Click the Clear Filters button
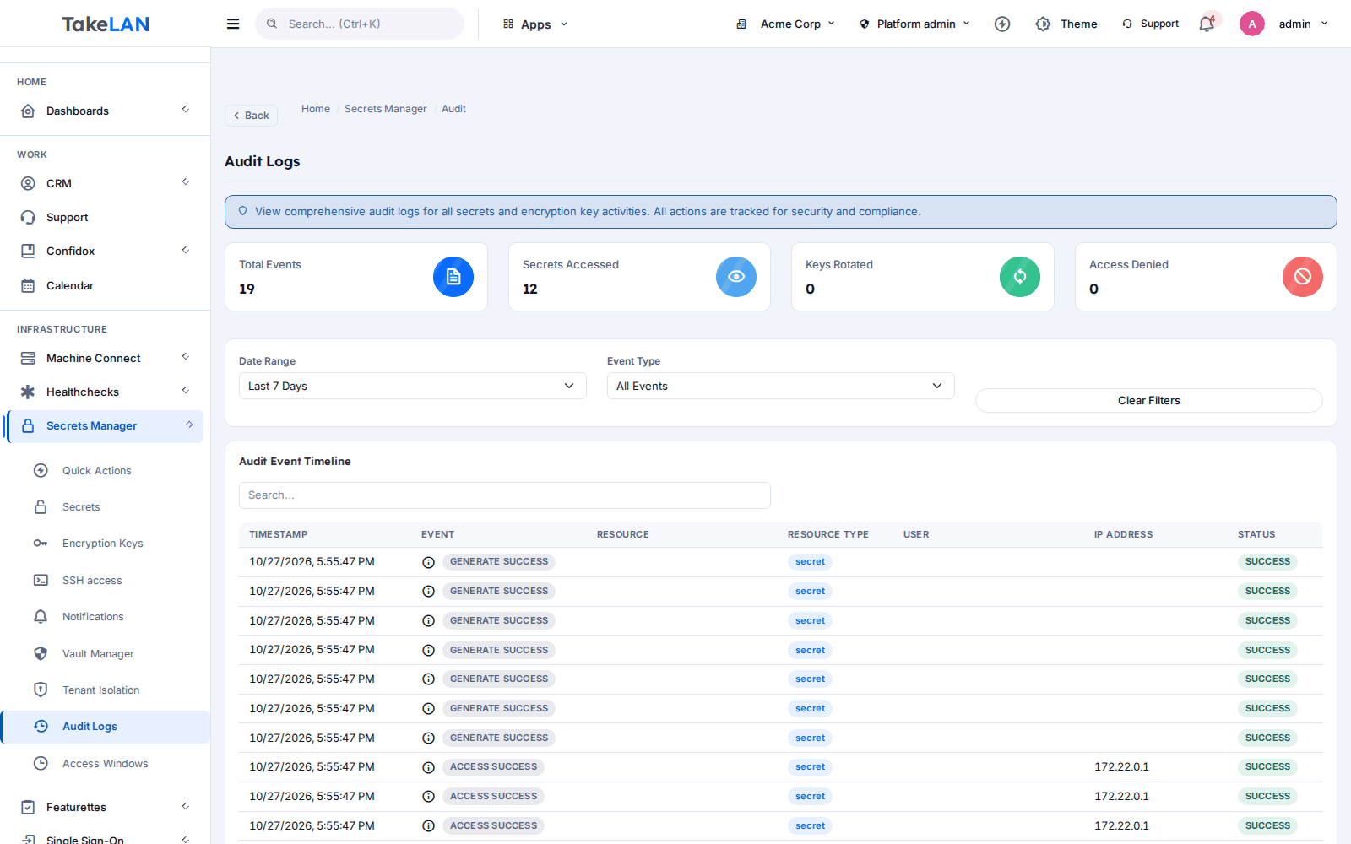The image size is (1351, 844). 1148,400
